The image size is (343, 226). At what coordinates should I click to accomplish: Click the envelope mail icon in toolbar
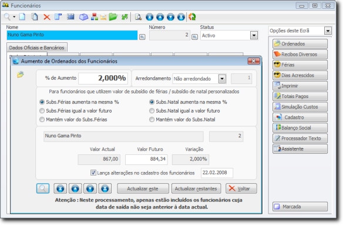click(103, 17)
